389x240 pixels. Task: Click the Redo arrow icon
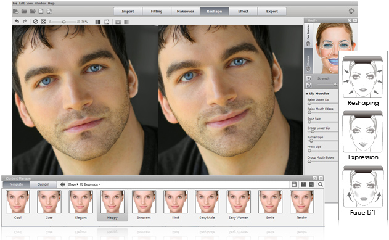pos(25,22)
